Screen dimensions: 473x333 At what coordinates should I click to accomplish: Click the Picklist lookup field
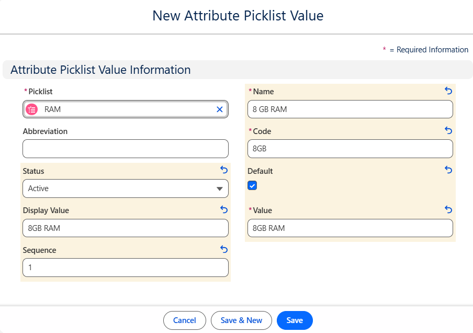[x=126, y=109]
